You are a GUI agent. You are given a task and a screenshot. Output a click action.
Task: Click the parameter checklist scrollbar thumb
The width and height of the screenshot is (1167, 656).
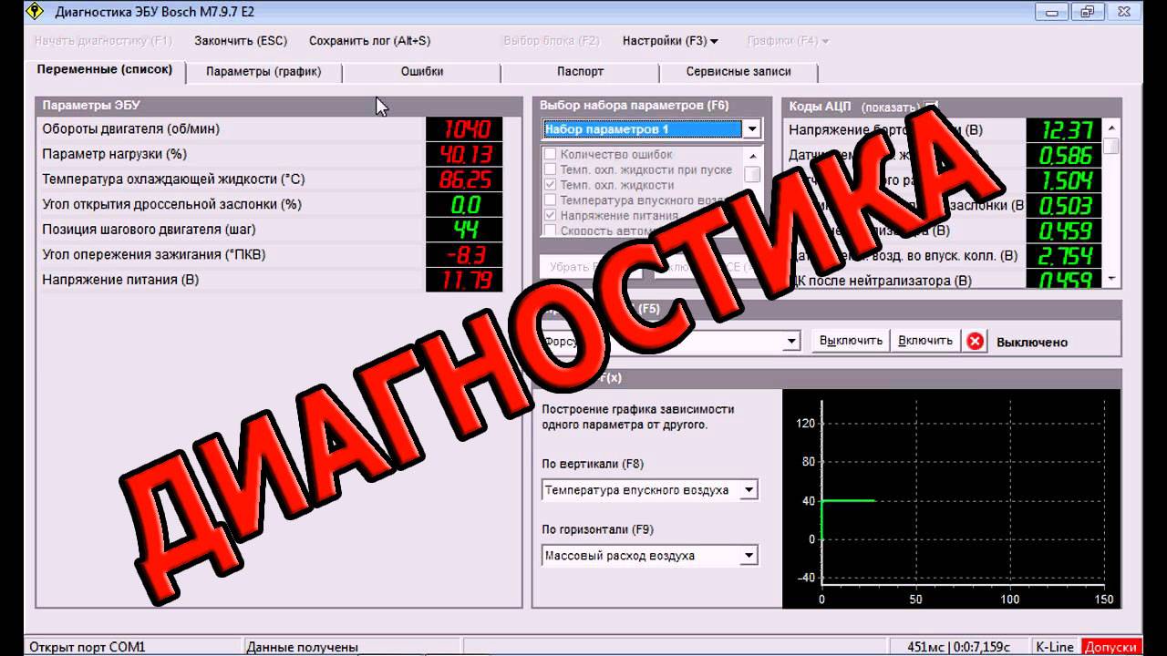coord(752,174)
